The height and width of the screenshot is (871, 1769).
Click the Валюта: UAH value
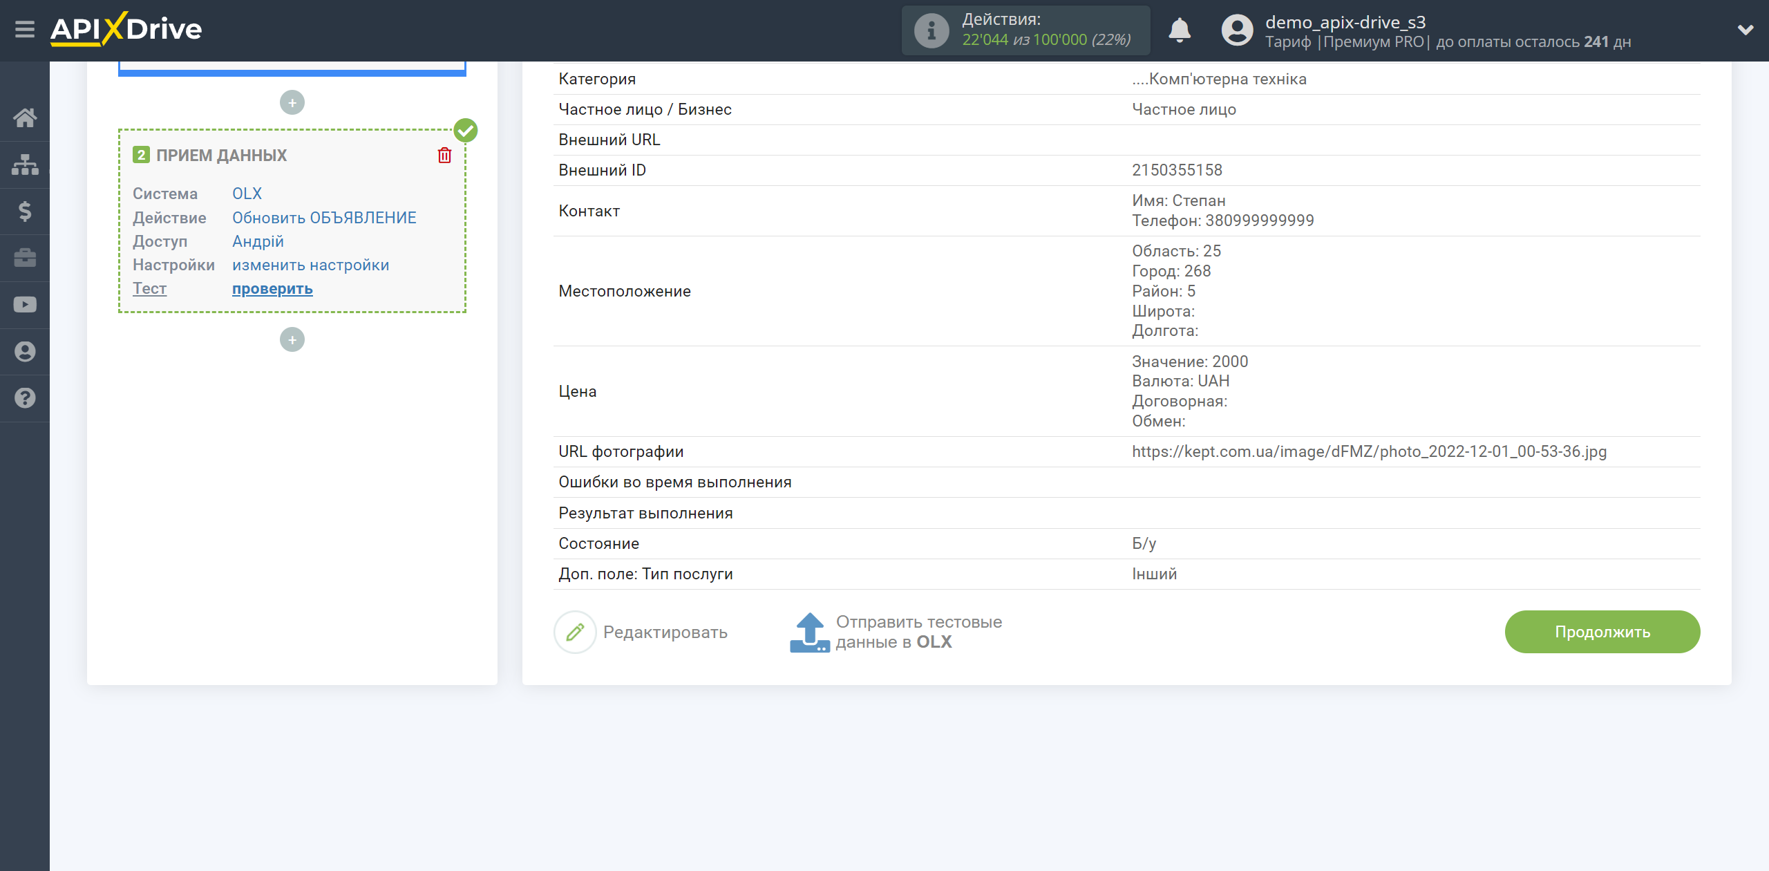(x=1180, y=381)
